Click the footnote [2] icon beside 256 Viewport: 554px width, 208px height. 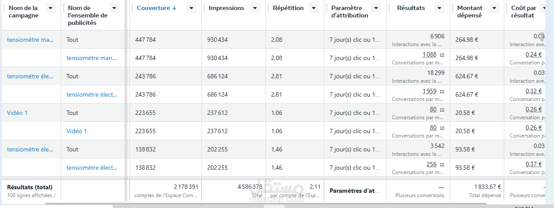tap(442, 164)
